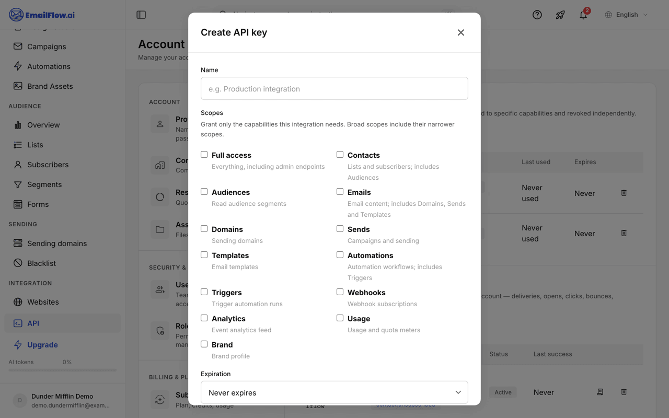This screenshot has height=418, width=669.
Task: Click the Expires column header
Action: click(x=585, y=162)
